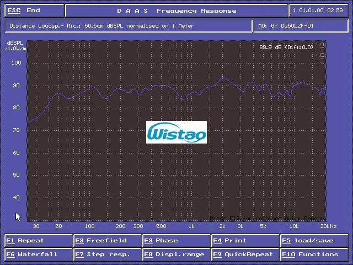The width and height of the screenshot is (353, 265).
Task: Select F8 Displ.range
Action: pos(176,255)
